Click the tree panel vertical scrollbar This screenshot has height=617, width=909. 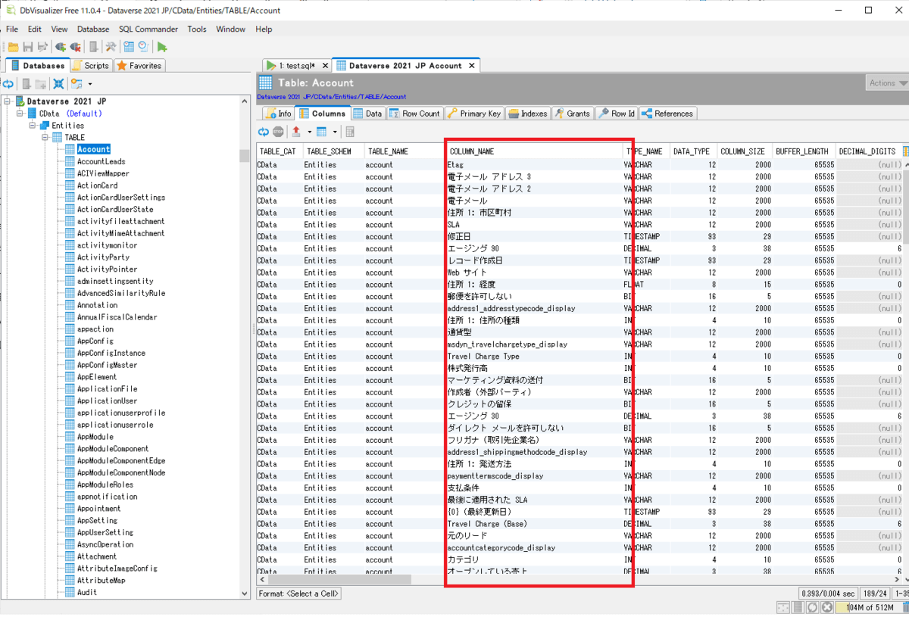coord(245,341)
